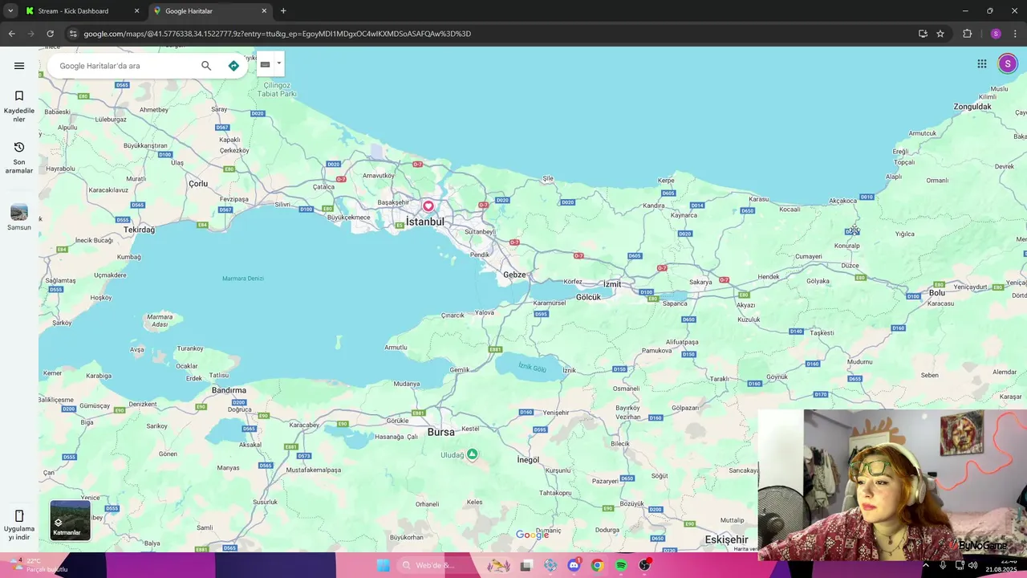1027x578 pixels.
Task: Open the tab search dropdown
Action: pos(10,11)
